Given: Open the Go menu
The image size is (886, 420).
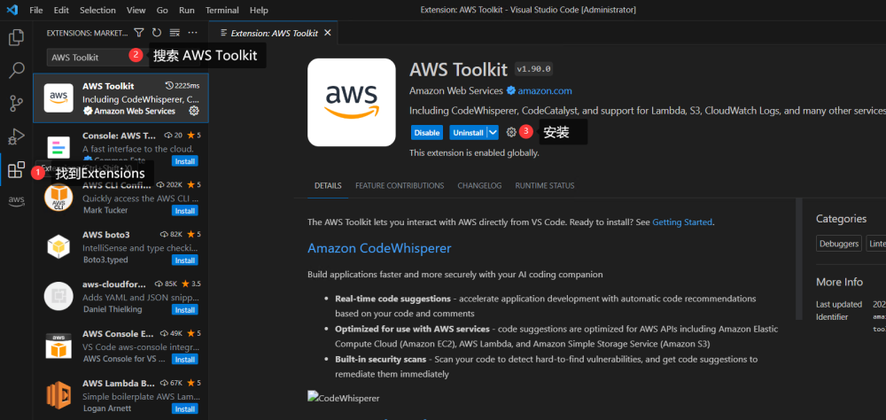Looking at the screenshot, I should point(162,10).
